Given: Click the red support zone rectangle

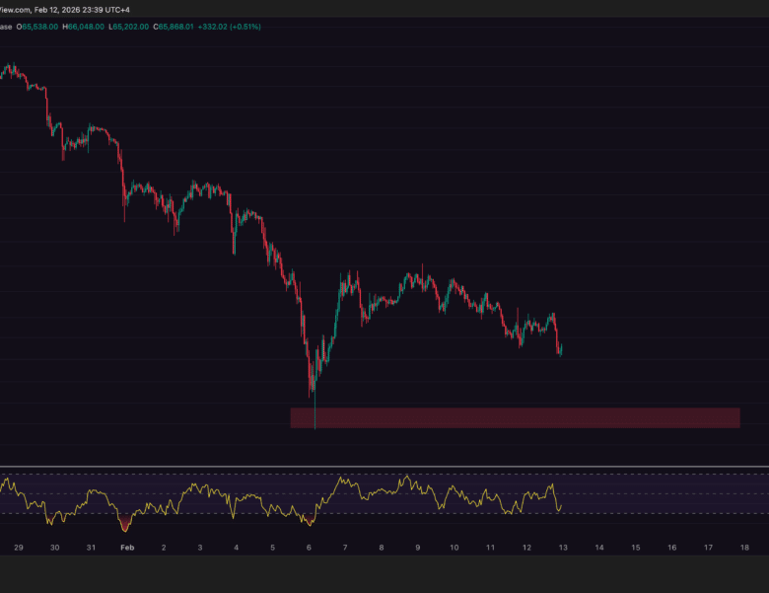Looking at the screenshot, I should click(x=515, y=418).
